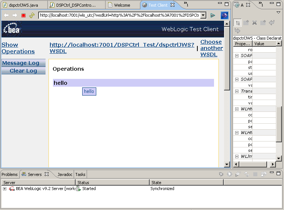Go back in the Test Client browser
284x210 pixels.
coord(6,15)
